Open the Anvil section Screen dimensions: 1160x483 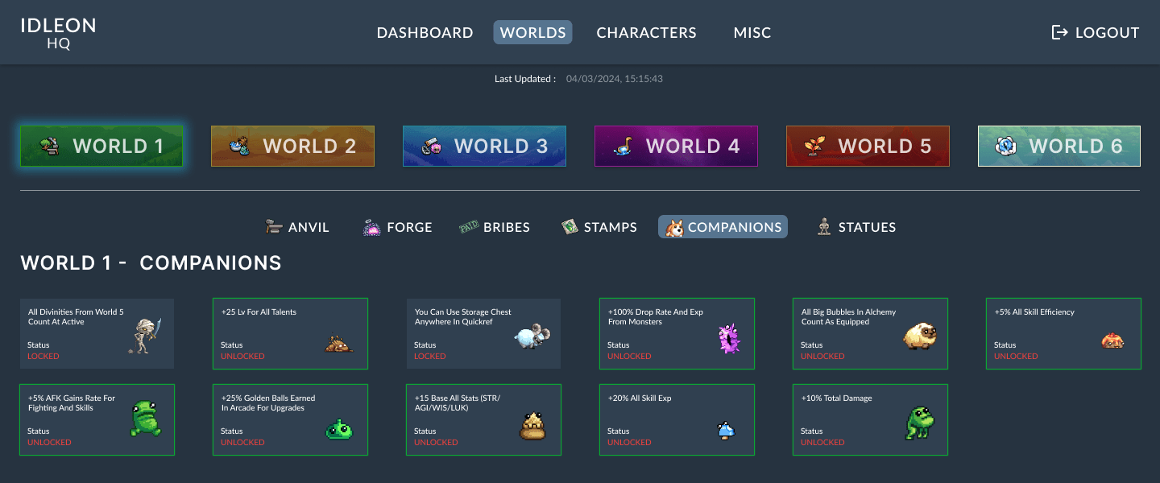click(297, 227)
